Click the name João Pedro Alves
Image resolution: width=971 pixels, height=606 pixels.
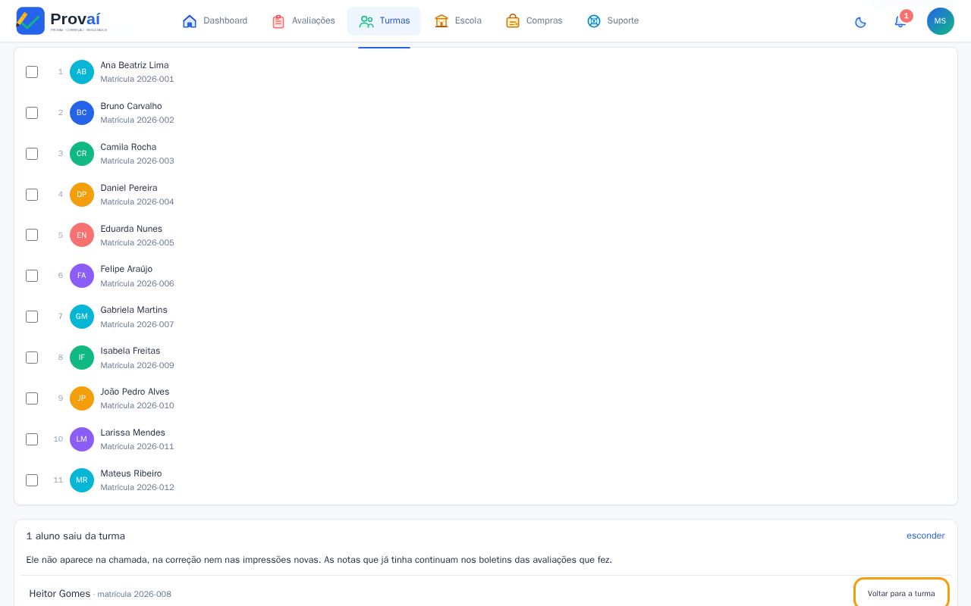click(x=135, y=392)
